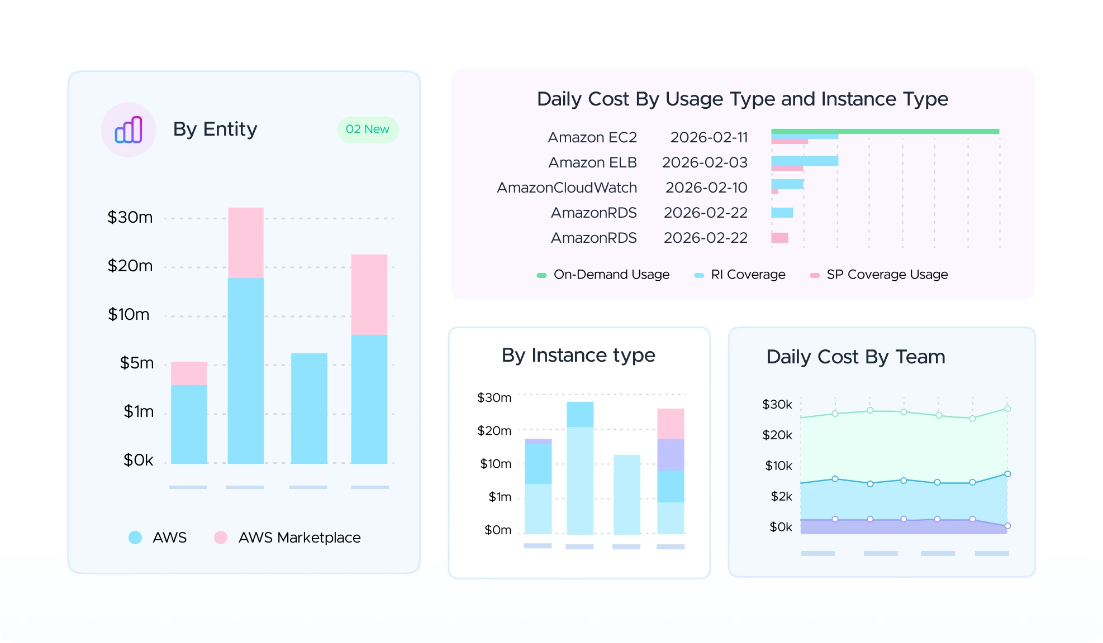Viewport: 1103px width, 643px height.
Task: Click the AWS legend label
Action: point(170,538)
